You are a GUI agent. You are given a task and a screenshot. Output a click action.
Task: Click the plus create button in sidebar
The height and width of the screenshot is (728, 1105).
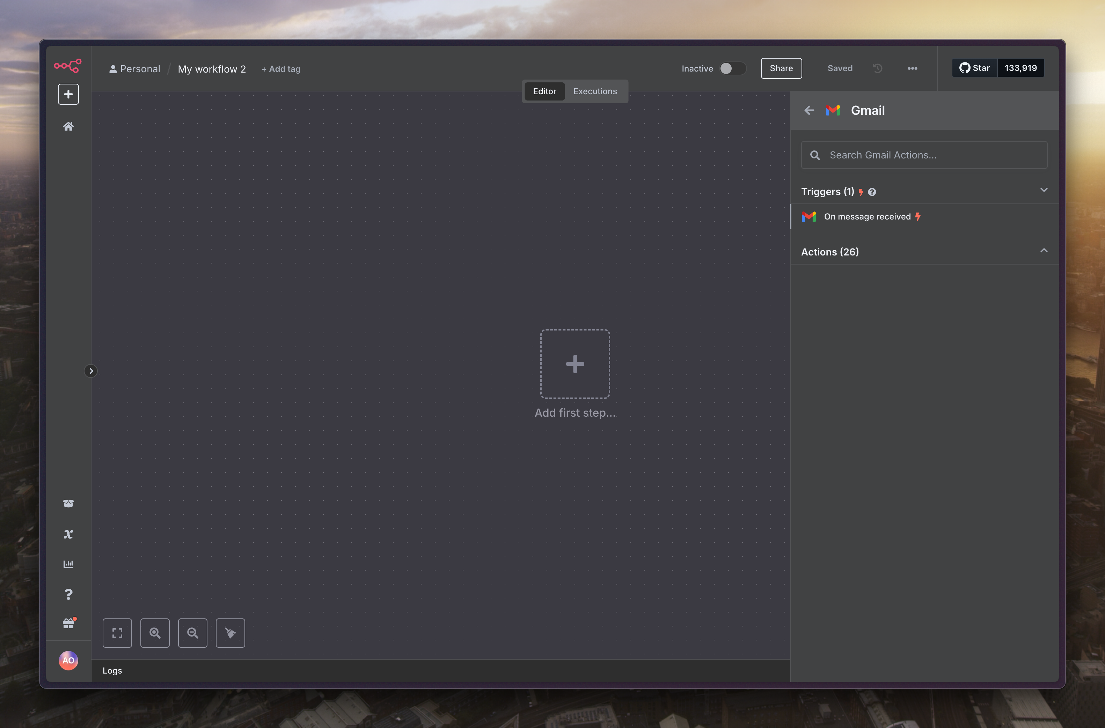point(68,94)
